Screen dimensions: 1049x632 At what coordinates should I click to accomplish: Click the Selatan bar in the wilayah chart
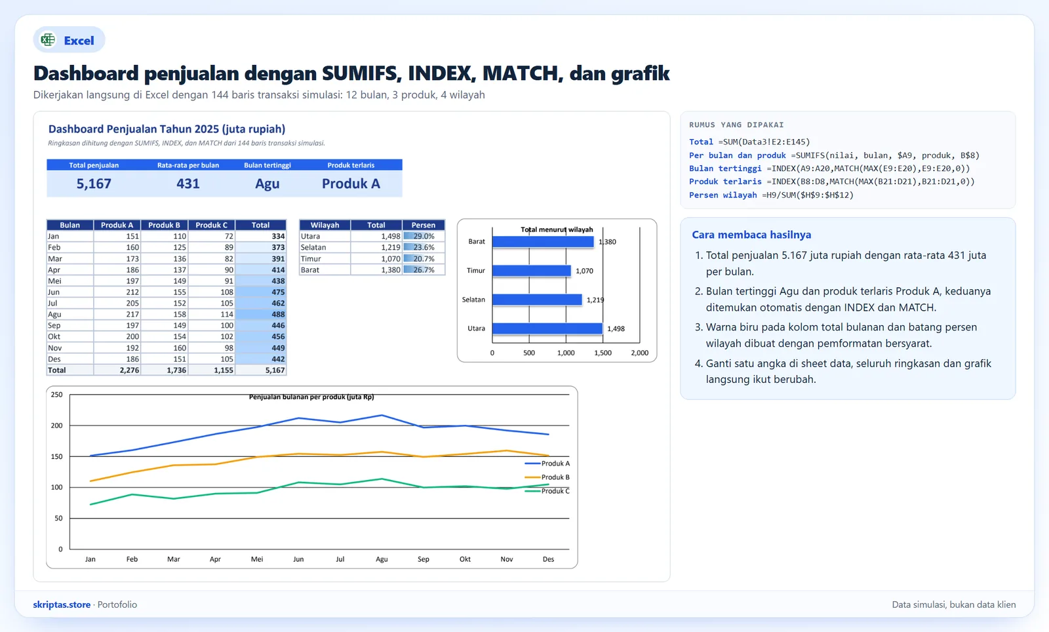537,300
